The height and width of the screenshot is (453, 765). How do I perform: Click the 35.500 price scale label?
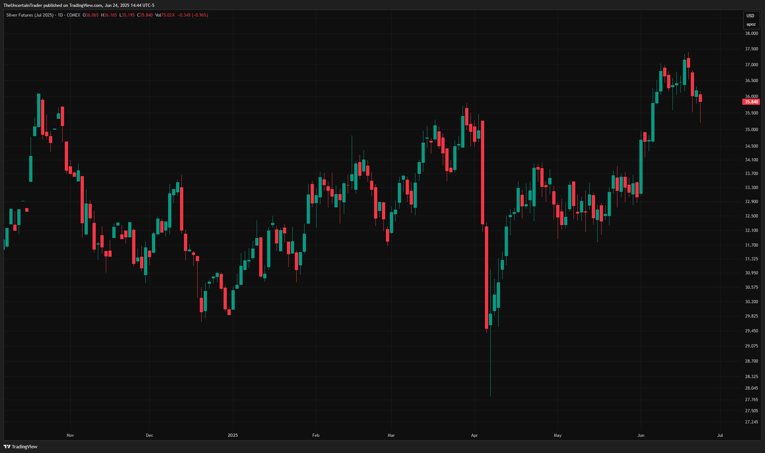(752, 113)
